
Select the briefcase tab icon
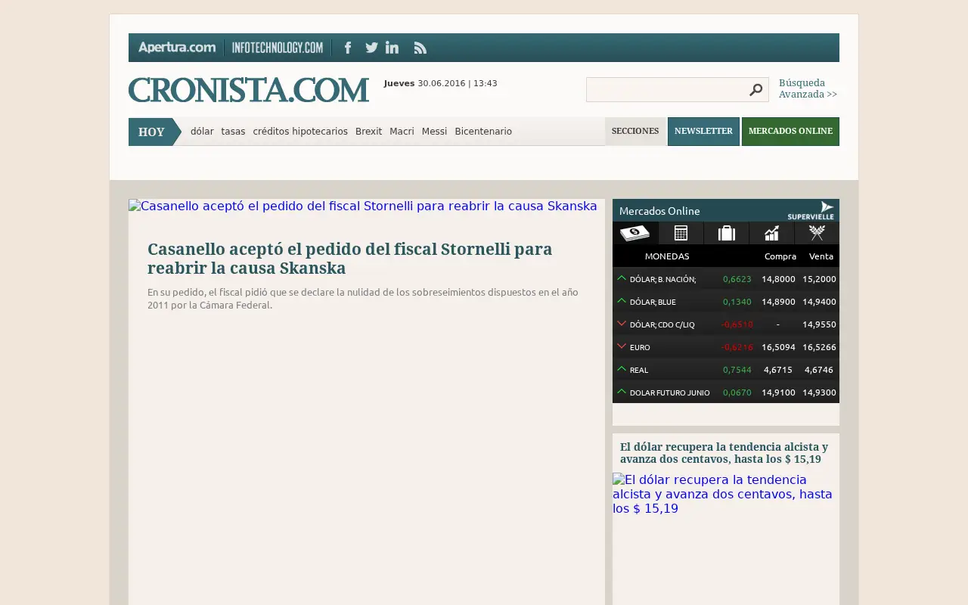[x=726, y=233]
